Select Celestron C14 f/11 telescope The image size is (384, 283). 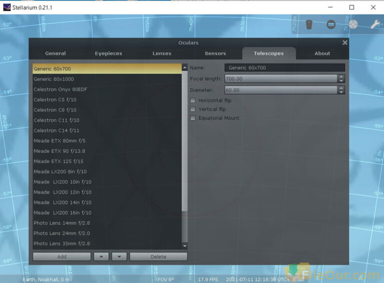coord(107,130)
